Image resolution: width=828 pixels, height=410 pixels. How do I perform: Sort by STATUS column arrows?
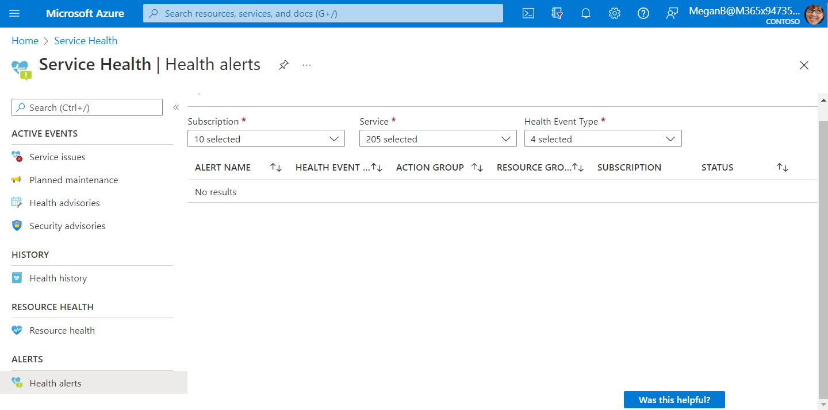783,168
